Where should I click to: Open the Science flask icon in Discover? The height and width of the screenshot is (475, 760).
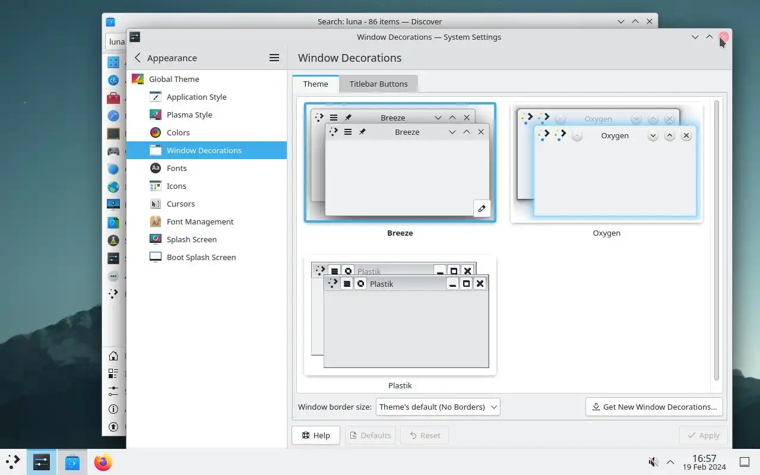113,240
